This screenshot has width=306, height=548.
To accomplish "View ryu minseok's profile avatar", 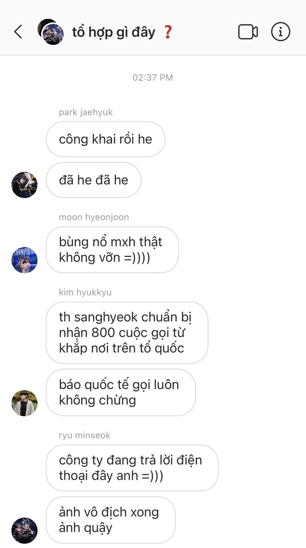I will 25,531.
